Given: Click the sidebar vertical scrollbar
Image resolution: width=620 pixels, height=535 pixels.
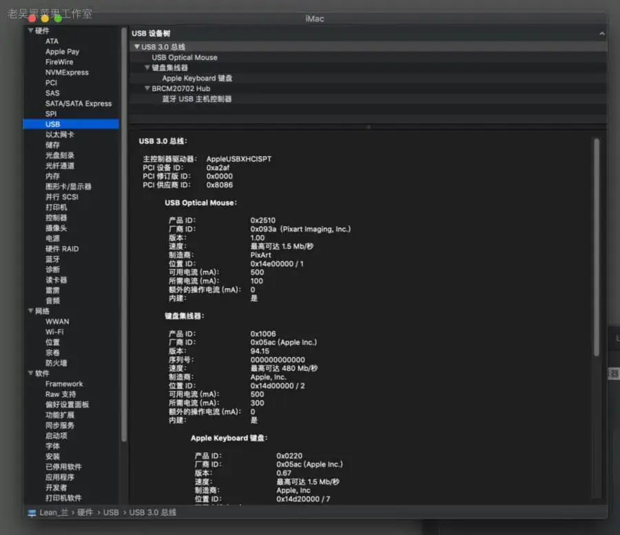Looking at the screenshot, I should [124, 234].
